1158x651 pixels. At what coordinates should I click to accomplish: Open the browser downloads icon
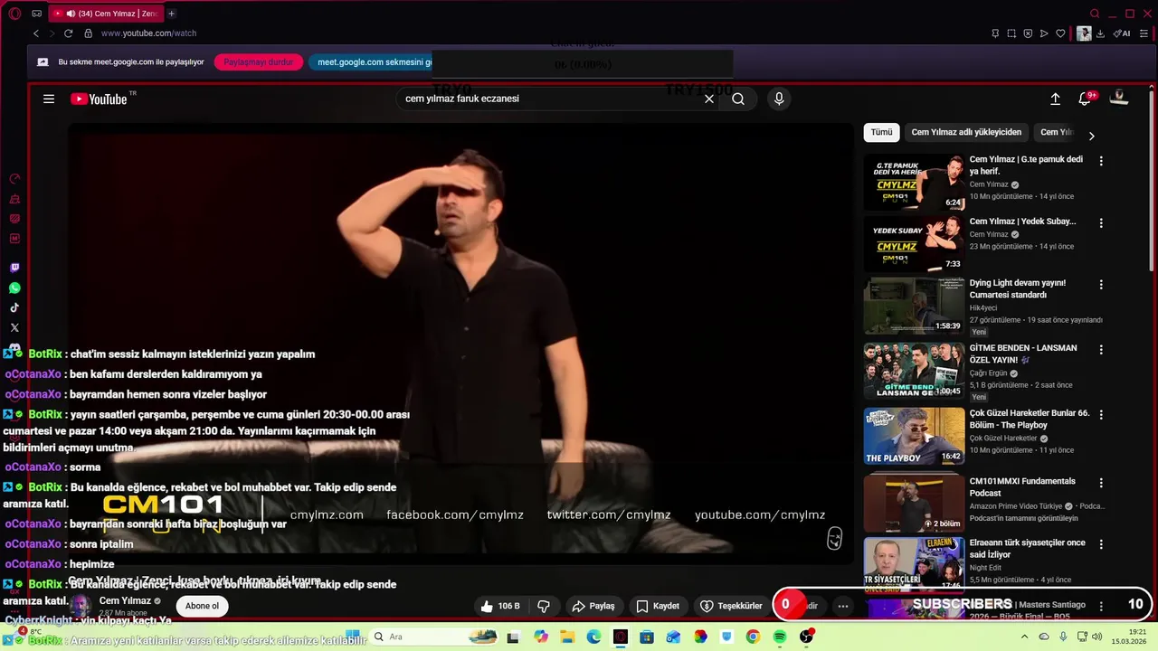point(1100,33)
